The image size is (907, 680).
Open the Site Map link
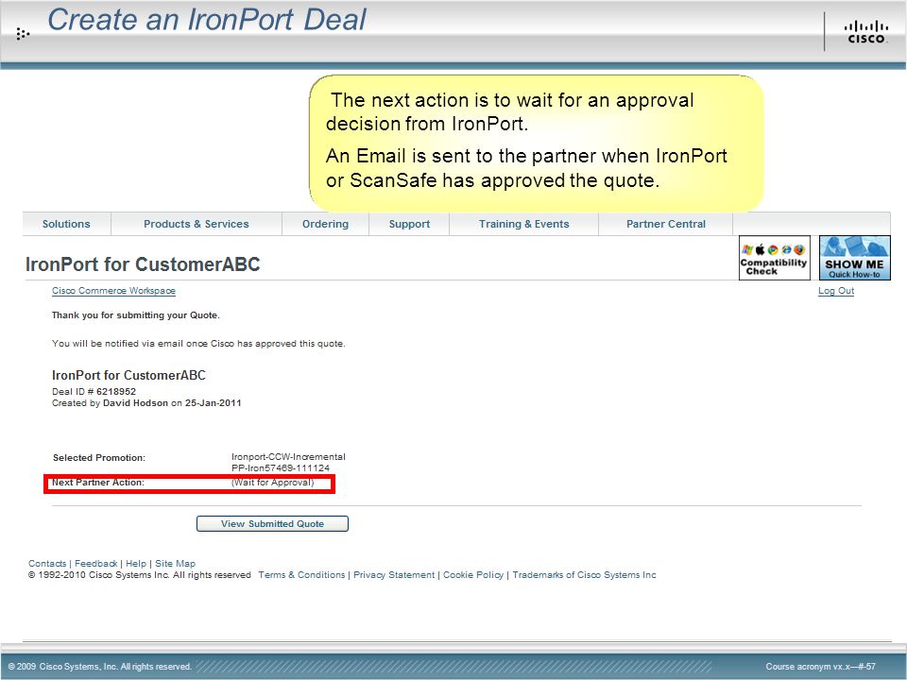coord(176,564)
